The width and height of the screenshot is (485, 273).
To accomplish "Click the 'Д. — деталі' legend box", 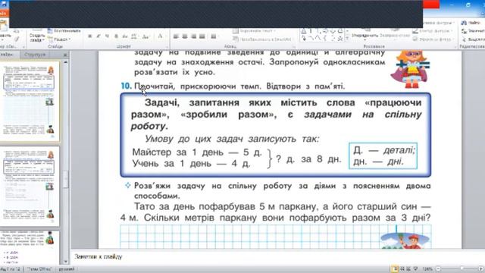I will (383, 155).
